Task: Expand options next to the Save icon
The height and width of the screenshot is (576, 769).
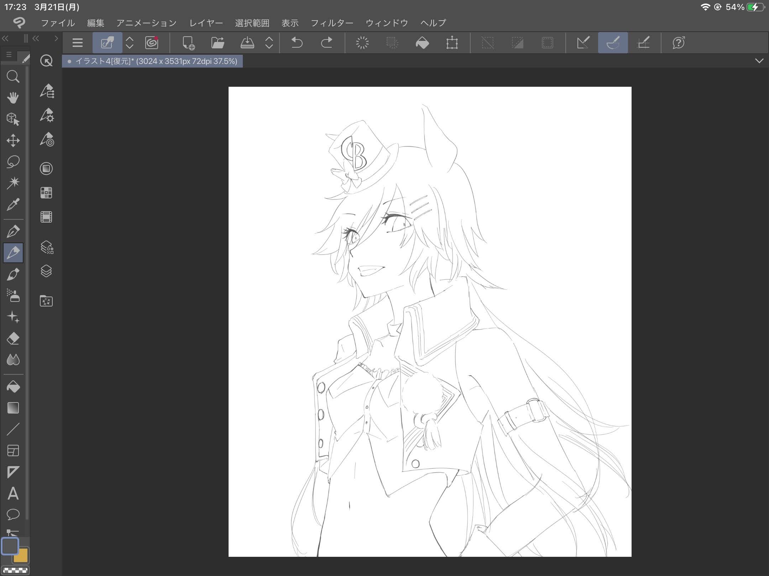Action: [270, 43]
